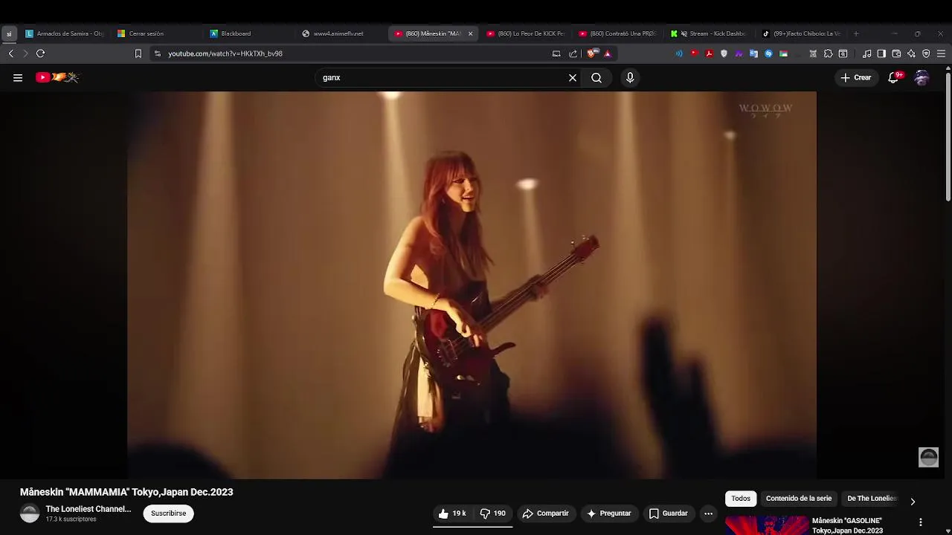Open The Loneliest Channel avatar

click(x=30, y=513)
